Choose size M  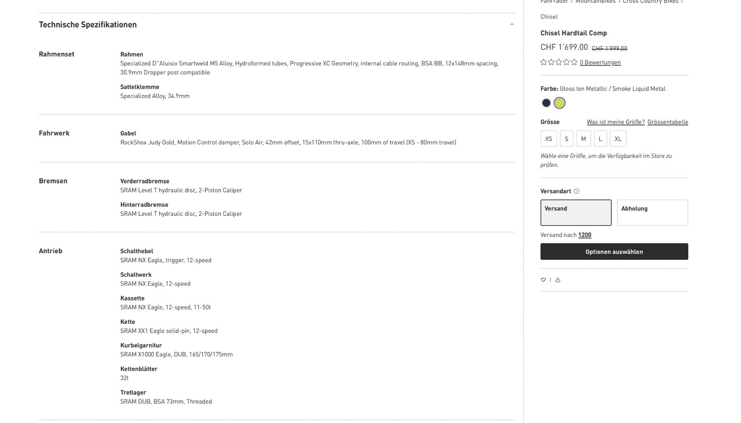(x=583, y=139)
